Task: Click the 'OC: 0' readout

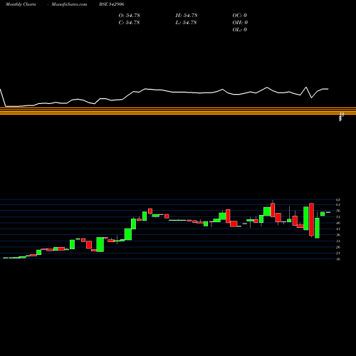Action: coord(239,16)
